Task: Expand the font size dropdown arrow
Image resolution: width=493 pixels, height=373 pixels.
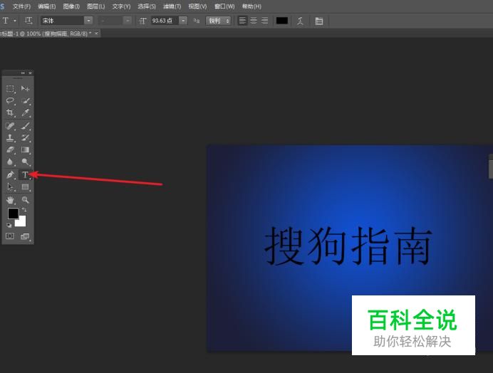Action: pyautogui.click(x=183, y=21)
